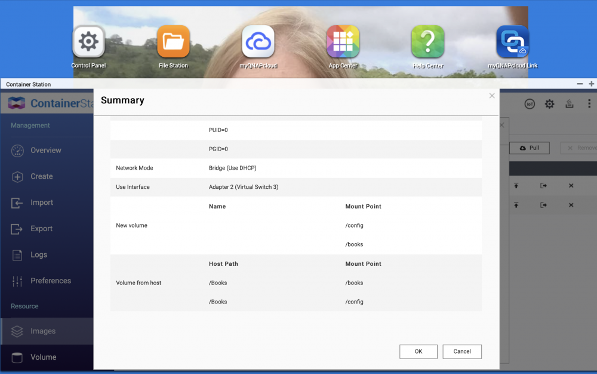The image size is (597, 374).
Task: Click the IoT icon in toolbar
Action: coord(530,103)
